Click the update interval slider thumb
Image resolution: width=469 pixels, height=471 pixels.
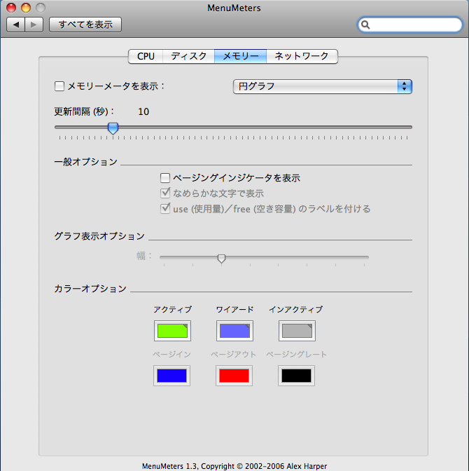[113, 128]
